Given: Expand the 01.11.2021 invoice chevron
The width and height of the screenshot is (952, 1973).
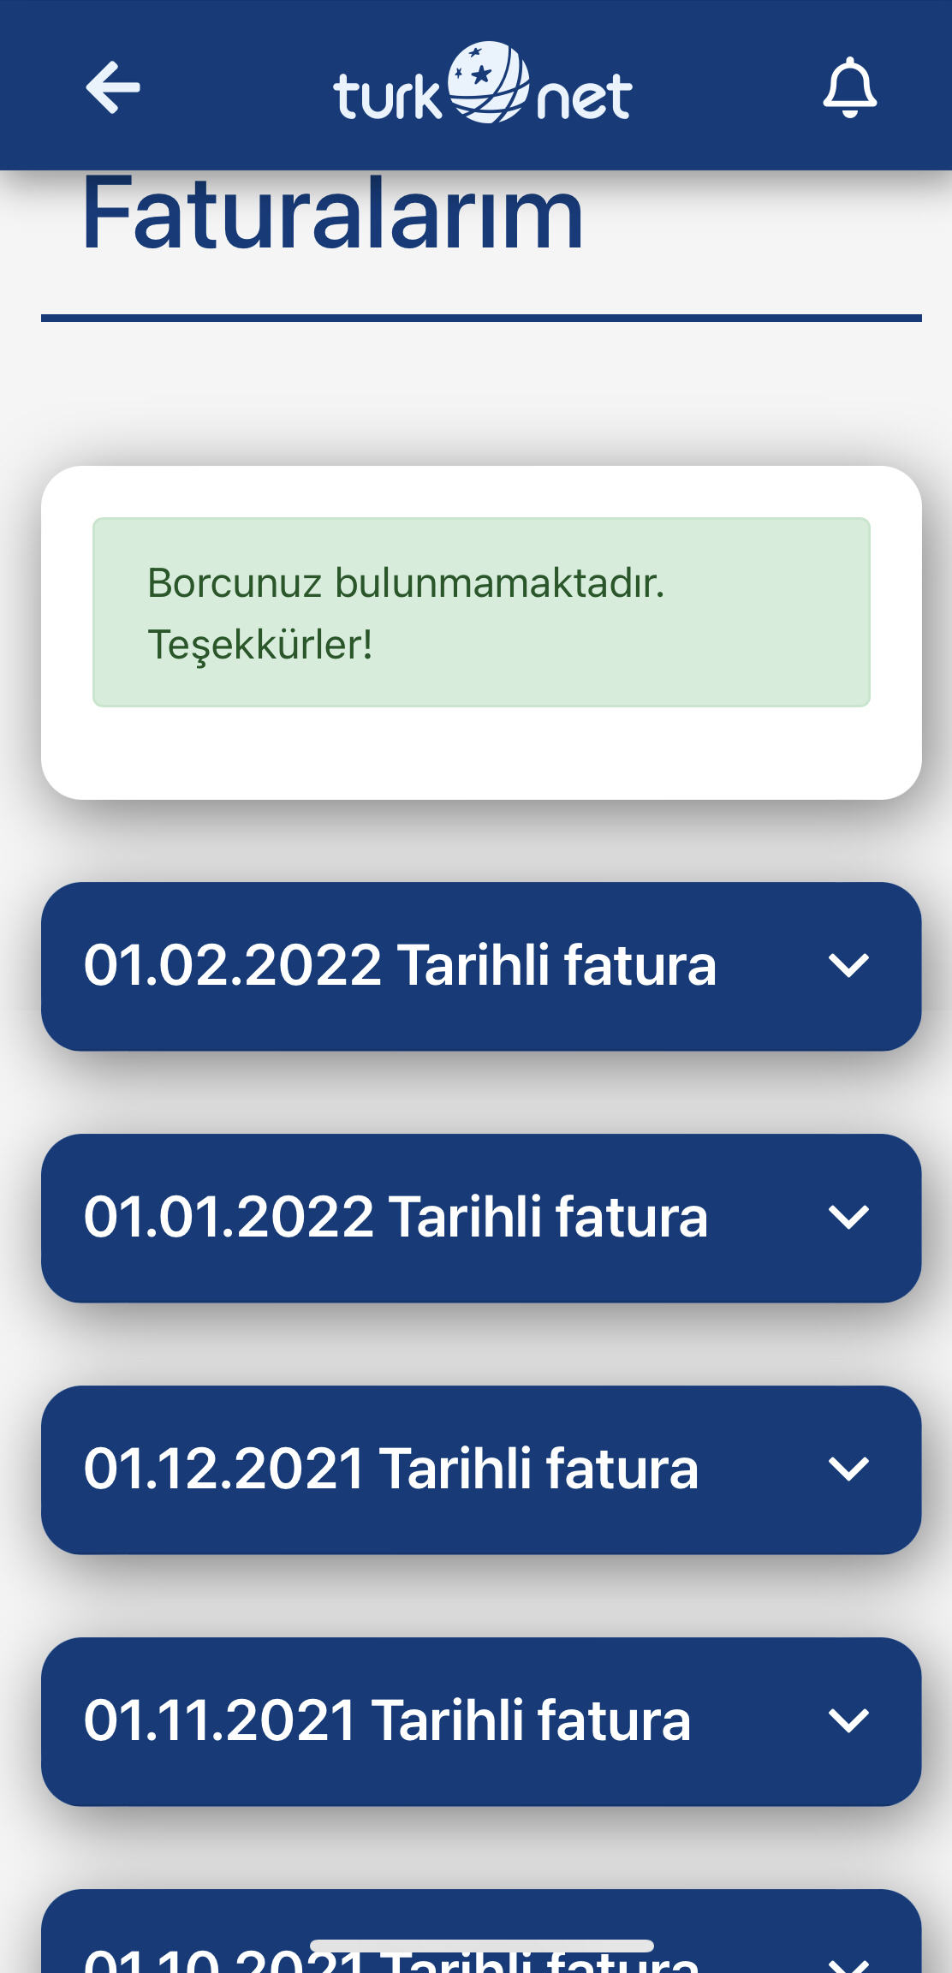Looking at the screenshot, I should [x=848, y=1721].
